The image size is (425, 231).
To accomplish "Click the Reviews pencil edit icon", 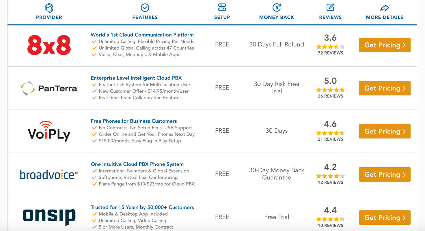I will (x=330, y=7).
